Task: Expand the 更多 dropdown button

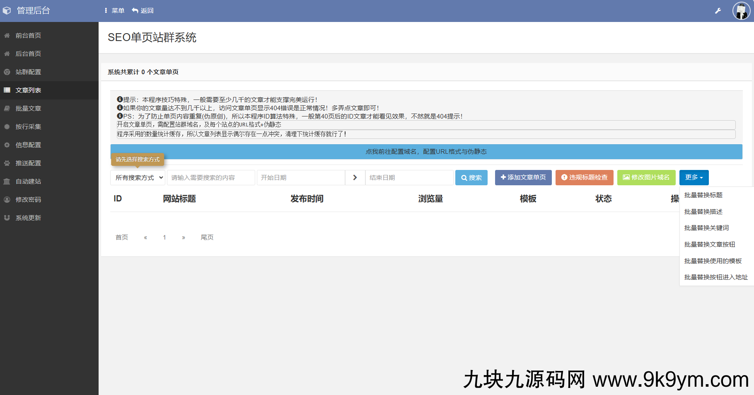Action: pyautogui.click(x=694, y=177)
